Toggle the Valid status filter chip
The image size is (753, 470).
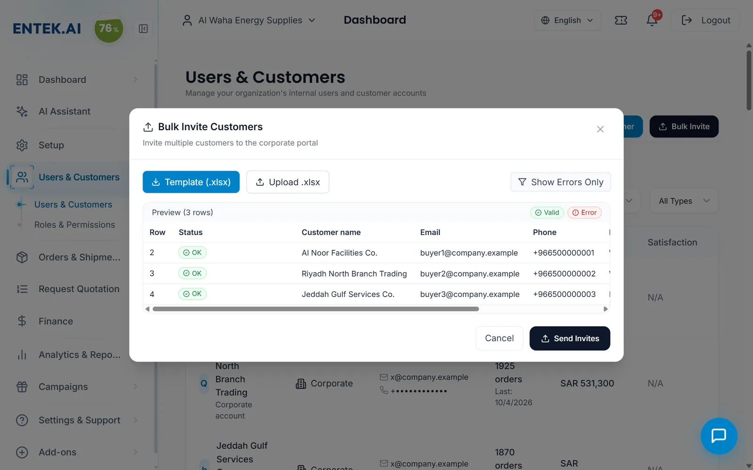[547, 212]
